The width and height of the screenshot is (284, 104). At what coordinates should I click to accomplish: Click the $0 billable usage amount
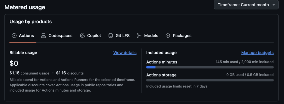(14, 64)
